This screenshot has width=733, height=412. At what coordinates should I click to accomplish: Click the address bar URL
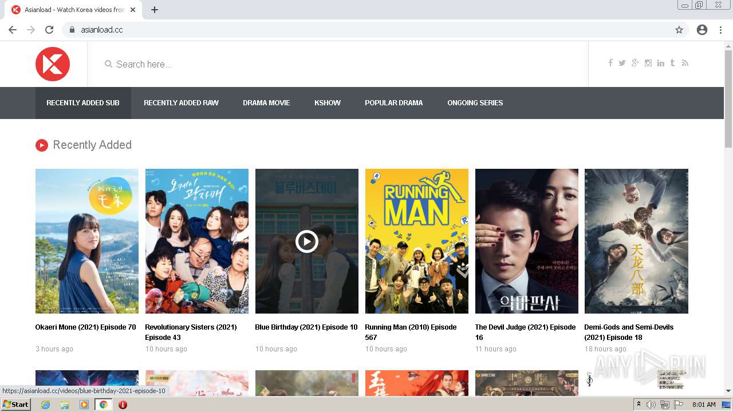point(102,30)
